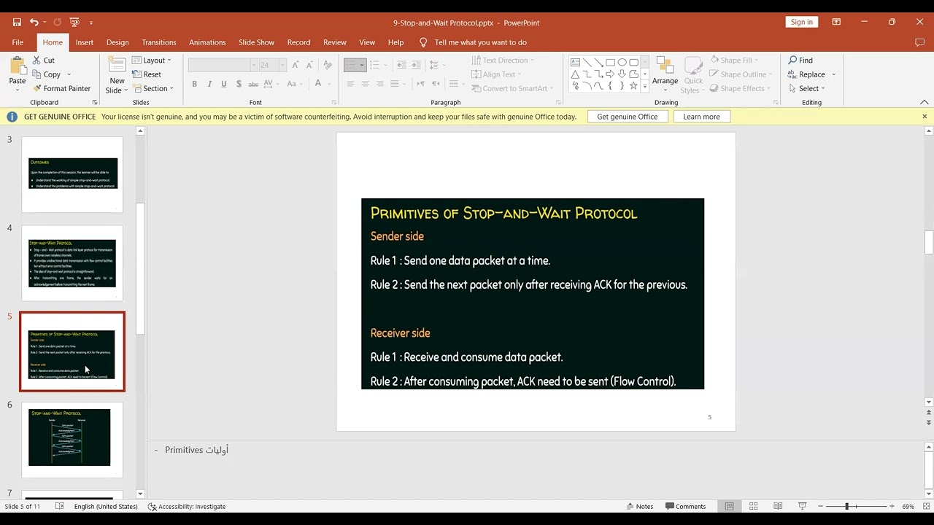The image size is (934, 525).
Task: Click the Find magnifier icon
Action: point(792,61)
